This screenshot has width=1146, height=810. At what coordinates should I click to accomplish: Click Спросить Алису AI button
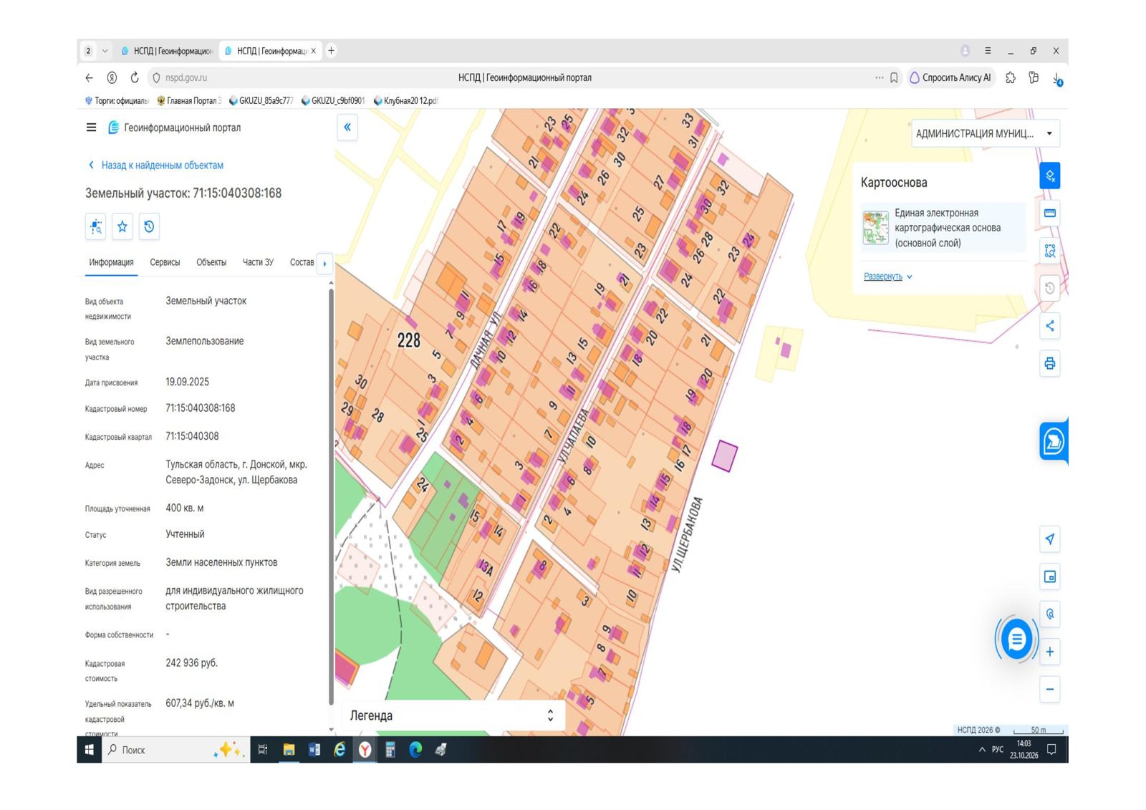(950, 77)
